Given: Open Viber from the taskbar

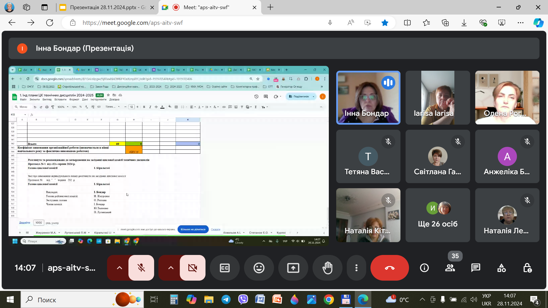Looking at the screenshot, I should pos(243,299).
